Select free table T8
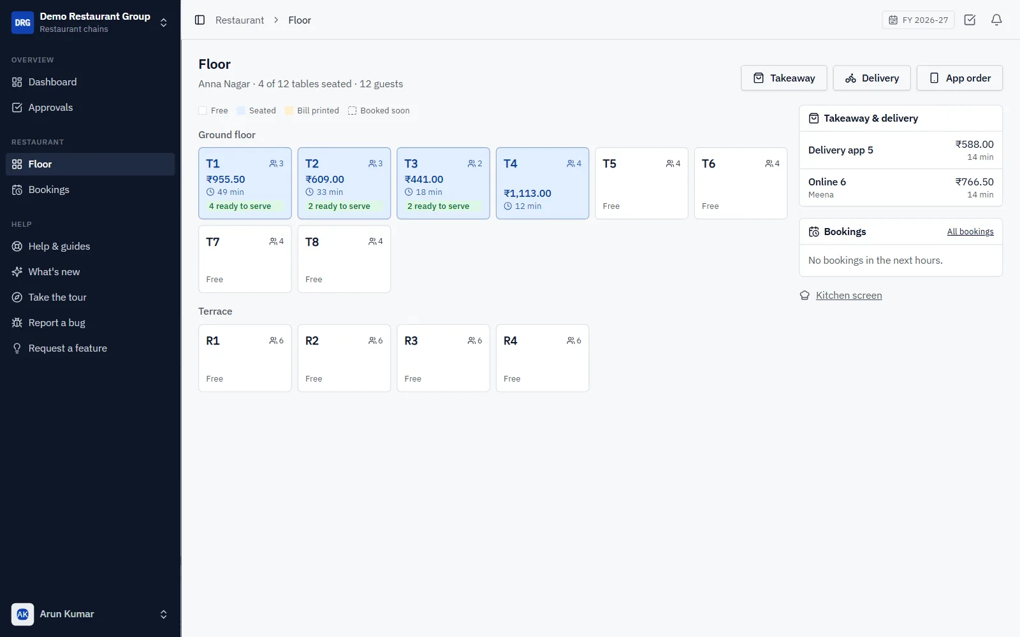The width and height of the screenshot is (1020, 637). (x=344, y=259)
